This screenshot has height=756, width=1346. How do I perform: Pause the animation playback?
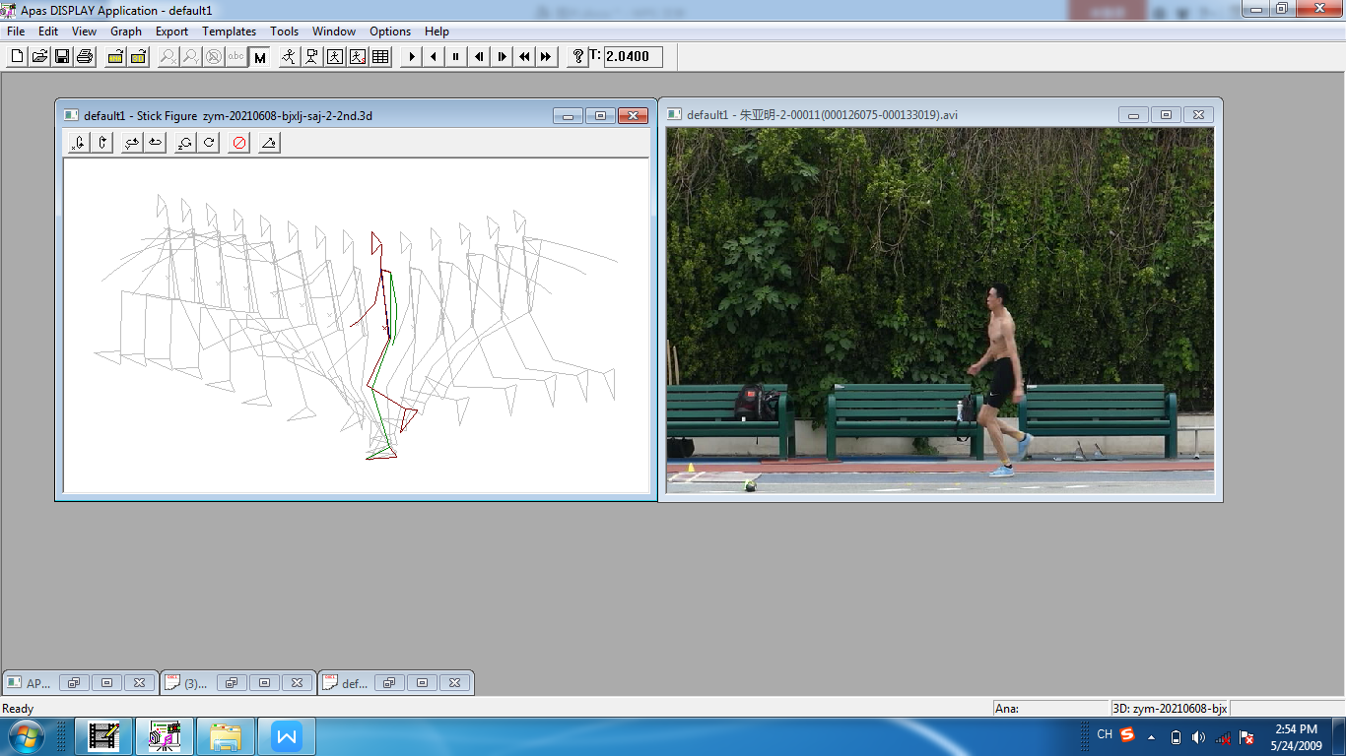(x=456, y=57)
